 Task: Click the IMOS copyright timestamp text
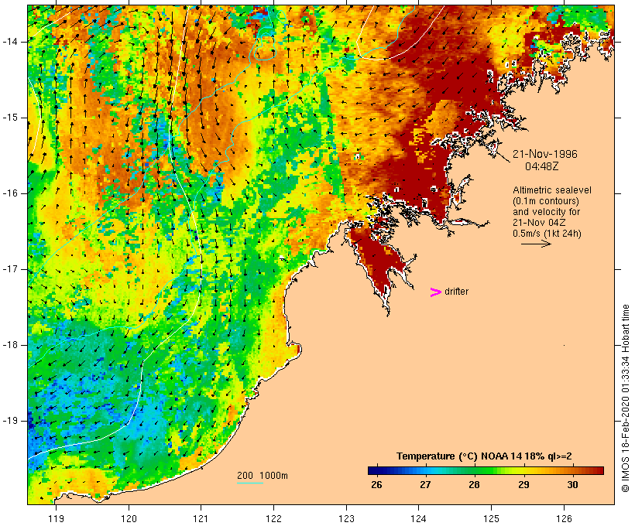pyautogui.click(x=626, y=398)
